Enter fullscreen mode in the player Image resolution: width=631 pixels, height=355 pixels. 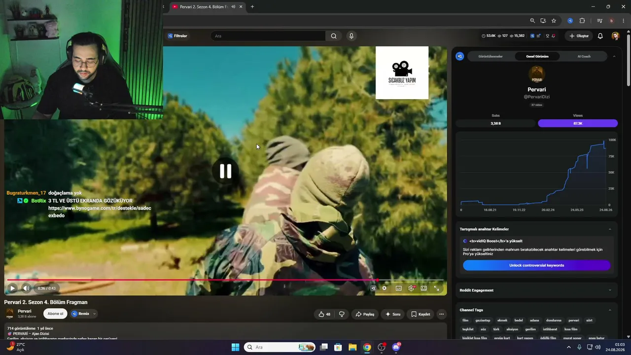point(436,288)
